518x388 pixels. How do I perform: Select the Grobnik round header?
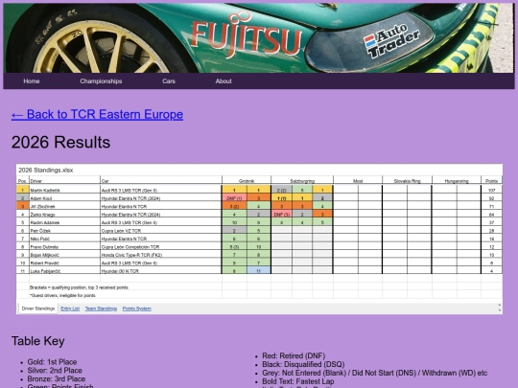(247, 181)
